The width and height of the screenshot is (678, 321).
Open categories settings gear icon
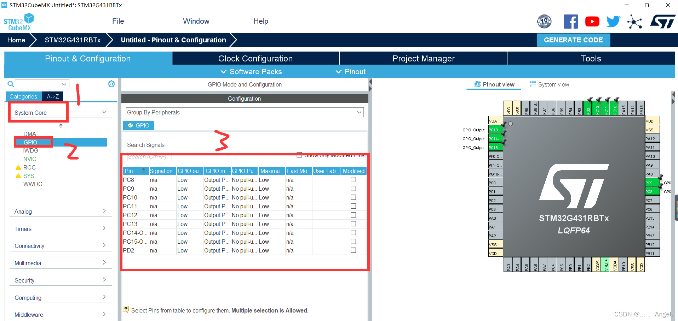pos(111,84)
